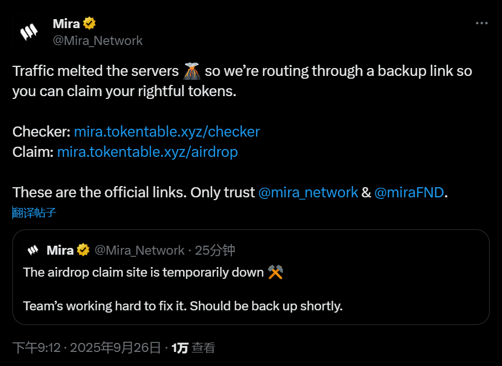Click hammer and pick emoji in quoted post

[275, 272]
